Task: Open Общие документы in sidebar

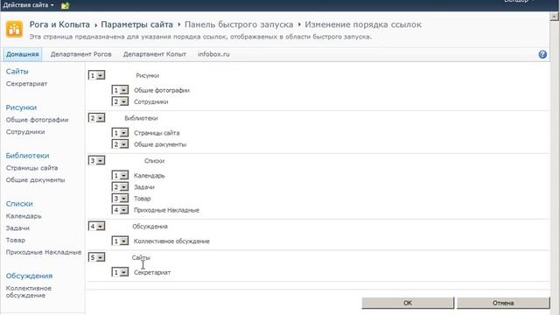Action: click(x=35, y=180)
